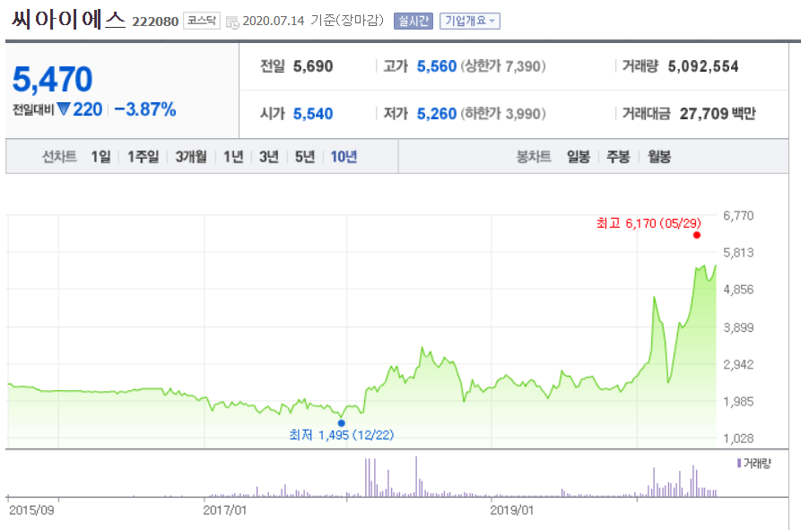Click the 2019/01 axis label
This screenshot has height=530, width=801.
(512, 510)
